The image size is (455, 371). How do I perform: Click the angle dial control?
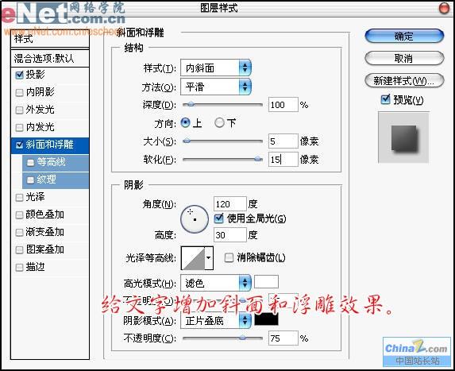(194, 219)
